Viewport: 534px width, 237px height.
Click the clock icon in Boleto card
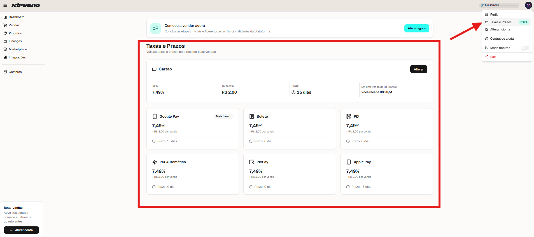251,141
